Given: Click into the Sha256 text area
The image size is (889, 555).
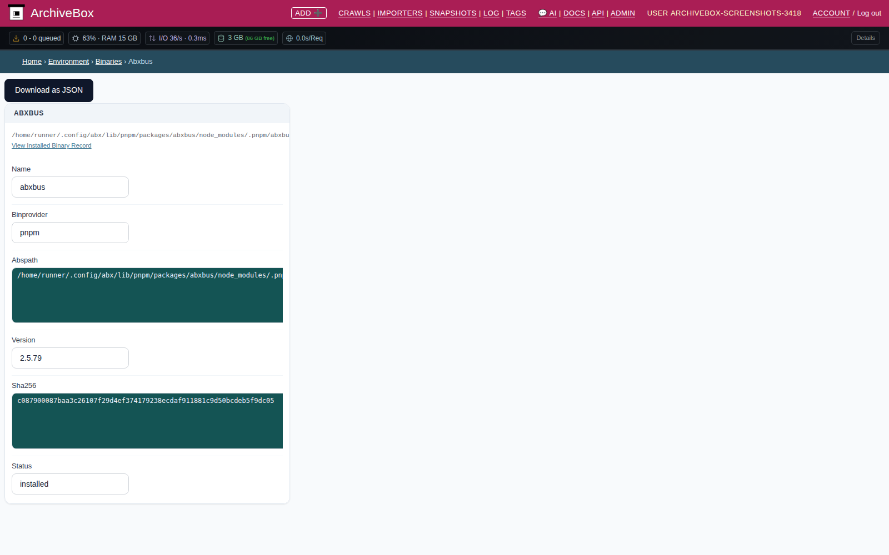Looking at the screenshot, I should coord(147,421).
